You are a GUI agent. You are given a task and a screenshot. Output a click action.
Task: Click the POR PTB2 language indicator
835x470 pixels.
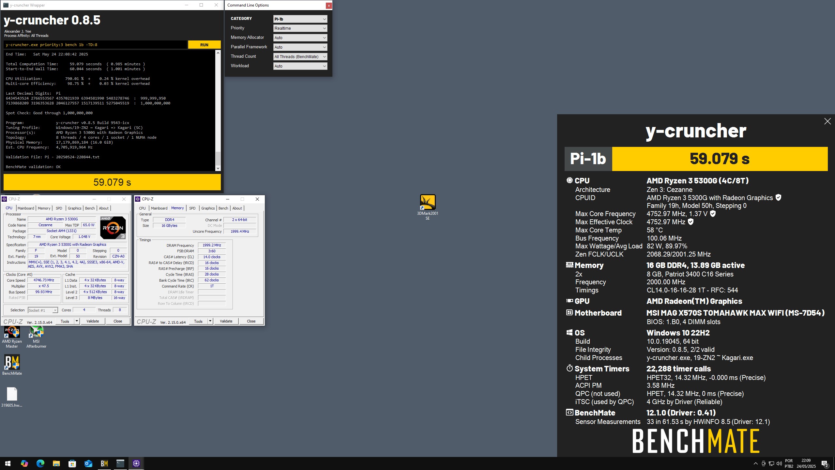[x=789, y=463]
